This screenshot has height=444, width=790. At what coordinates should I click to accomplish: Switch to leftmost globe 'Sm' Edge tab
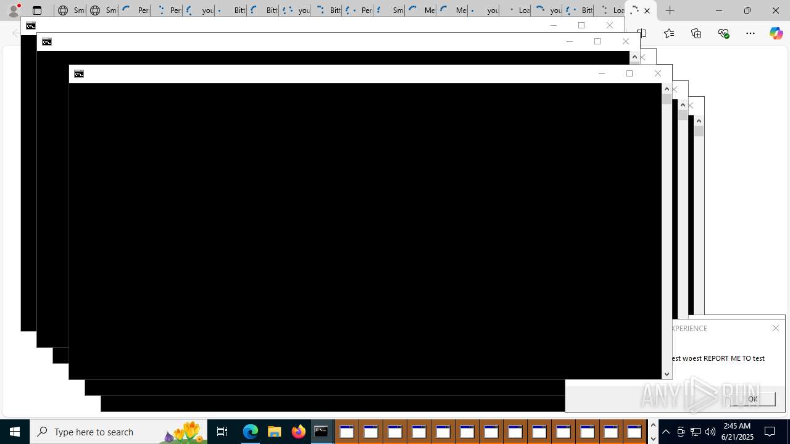[70, 10]
